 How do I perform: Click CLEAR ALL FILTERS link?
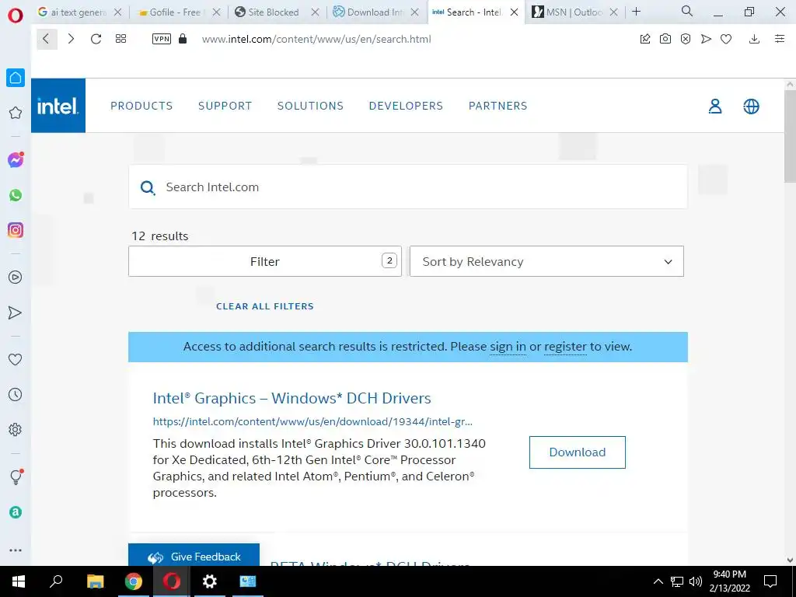(x=265, y=306)
